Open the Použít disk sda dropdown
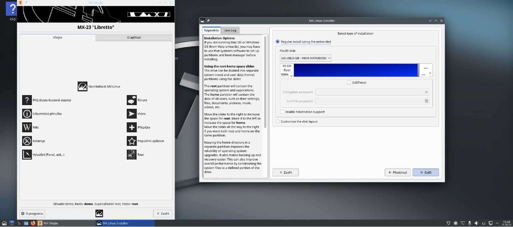The width and height of the screenshot is (513, 227). (x=306, y=58)
